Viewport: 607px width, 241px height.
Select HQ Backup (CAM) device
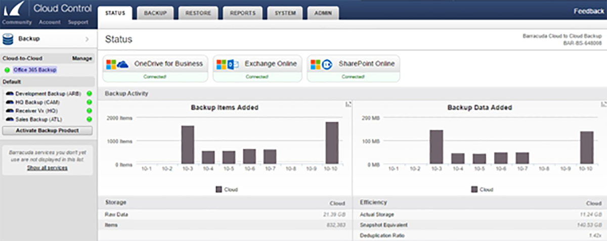pos(37,102)
